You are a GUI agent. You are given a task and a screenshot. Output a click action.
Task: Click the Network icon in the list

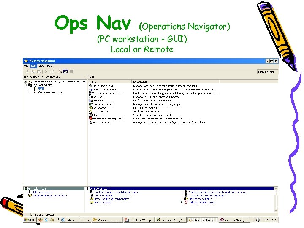(x=91, y=97)
